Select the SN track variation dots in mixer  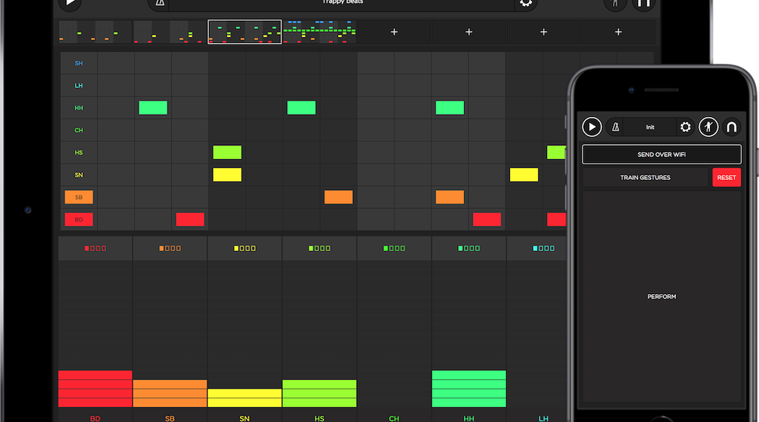click(x=245, y=249)
